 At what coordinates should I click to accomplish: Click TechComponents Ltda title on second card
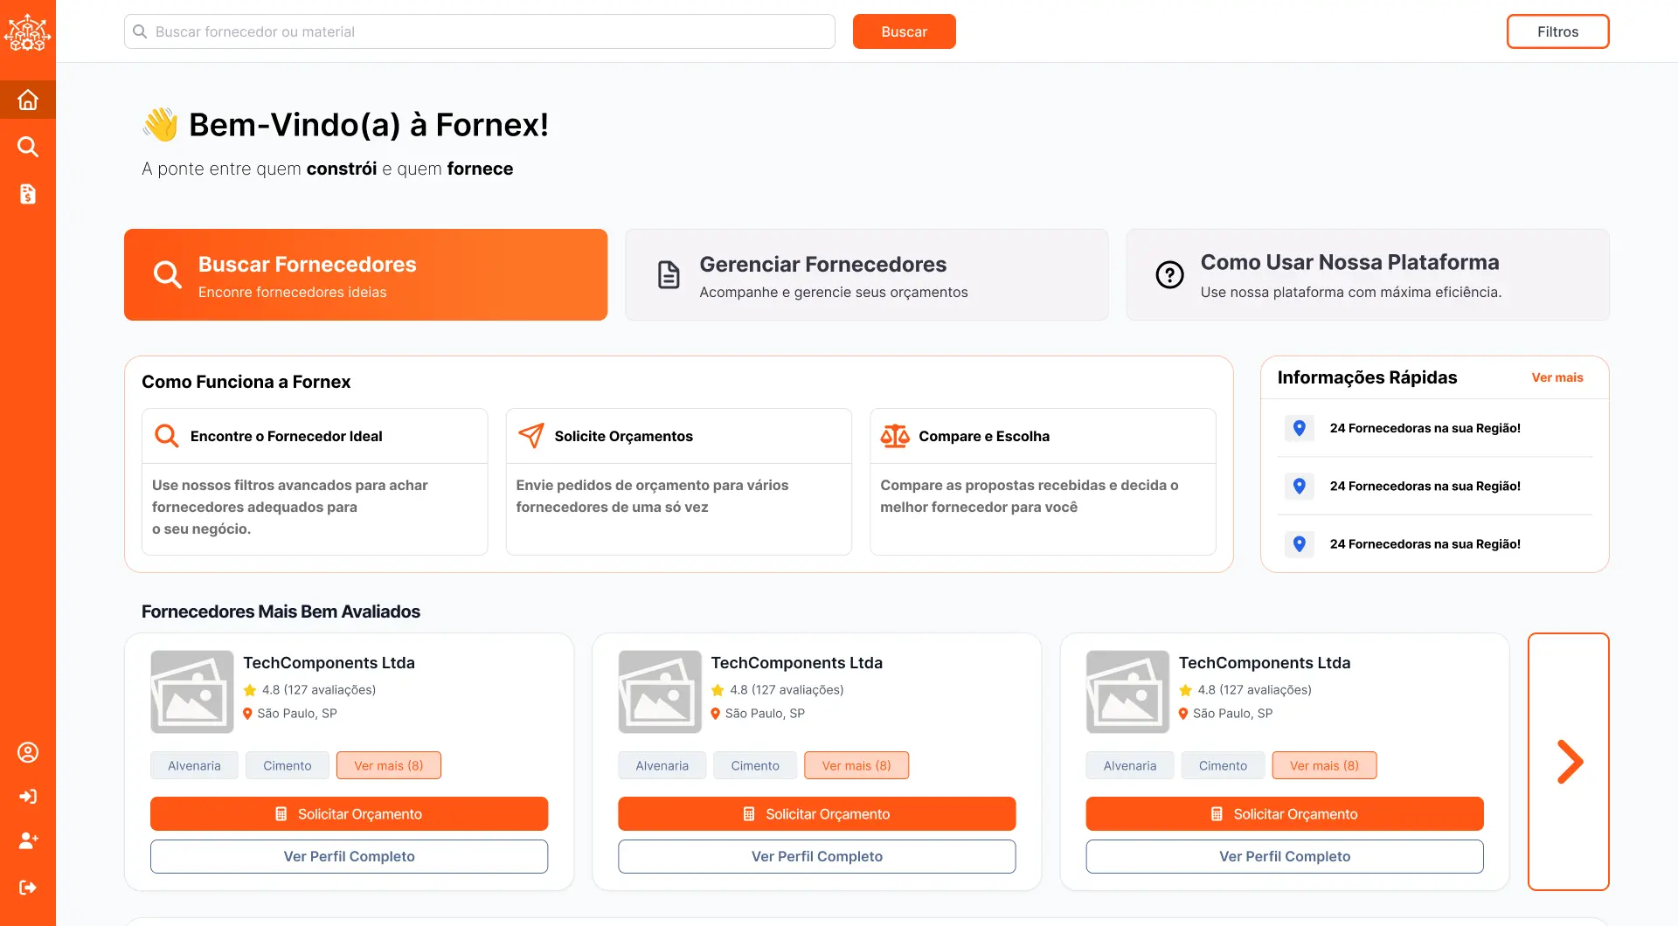point(796,663)
